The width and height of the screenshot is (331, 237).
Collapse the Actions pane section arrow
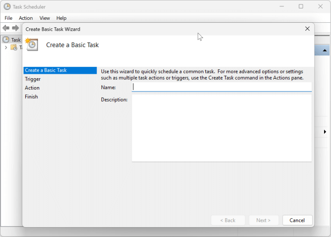point(325,50)
